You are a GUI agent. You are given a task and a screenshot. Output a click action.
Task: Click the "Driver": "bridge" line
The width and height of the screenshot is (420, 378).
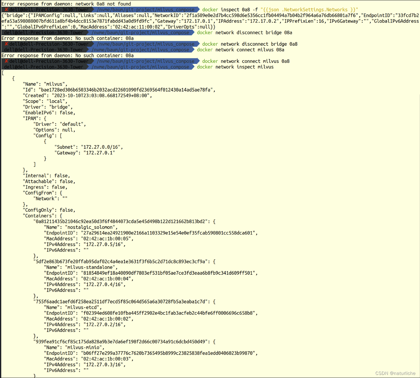coord(48,107)
